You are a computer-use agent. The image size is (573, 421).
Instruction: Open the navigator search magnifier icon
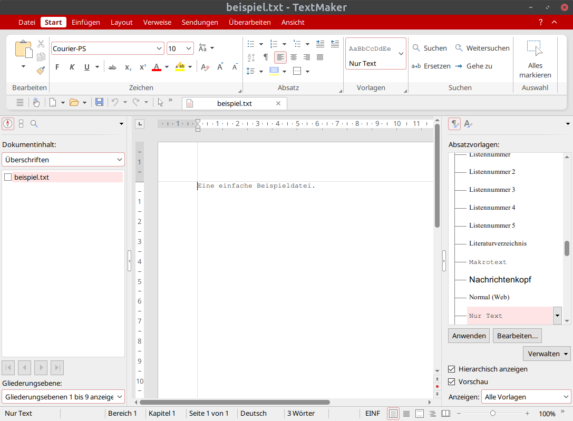pyautogui.click(x=34, y=124)
